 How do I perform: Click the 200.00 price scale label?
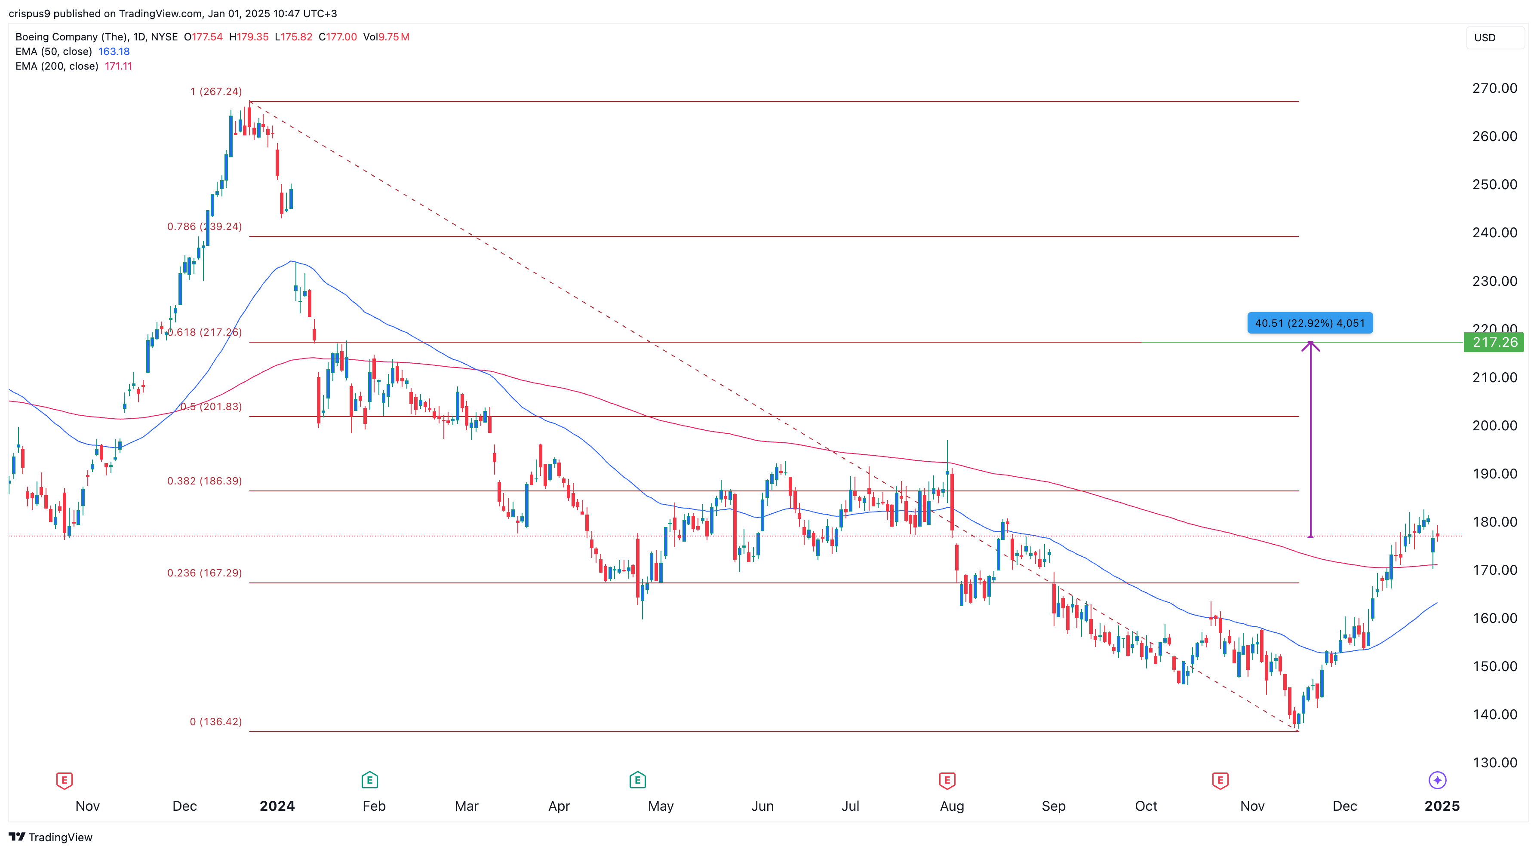pyautogui.click(x=1494, y=426)
